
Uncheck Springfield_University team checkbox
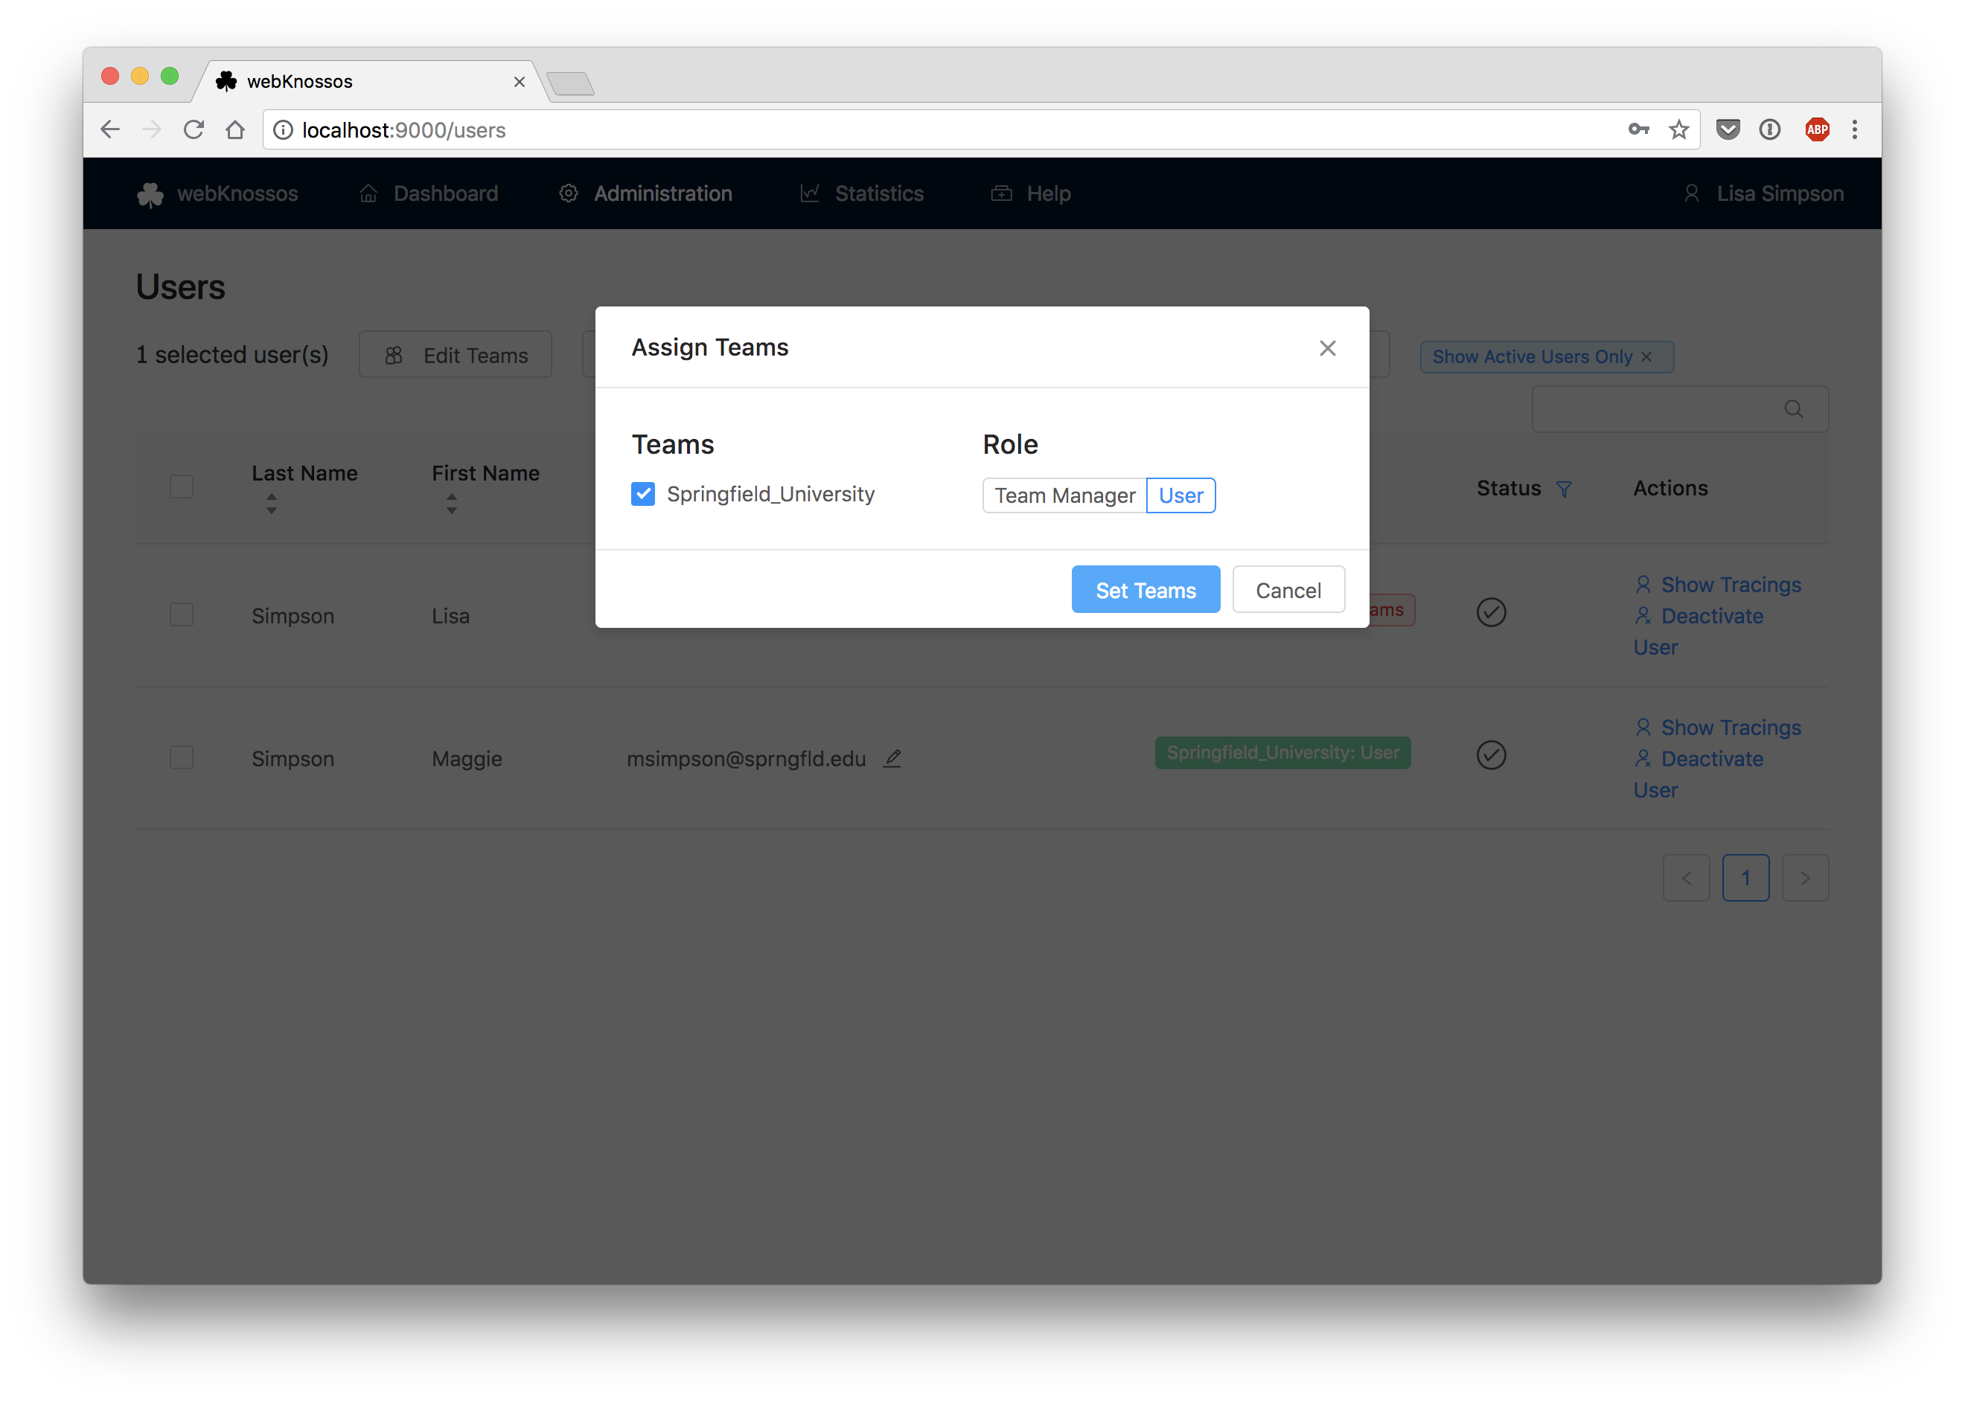(x=642, y=494)
